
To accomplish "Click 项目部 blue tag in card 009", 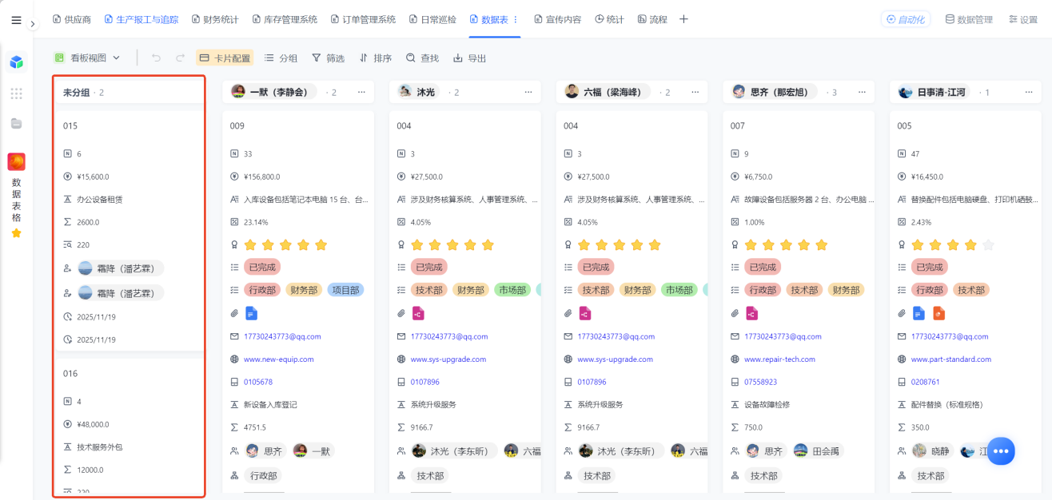I will (345, 290).
